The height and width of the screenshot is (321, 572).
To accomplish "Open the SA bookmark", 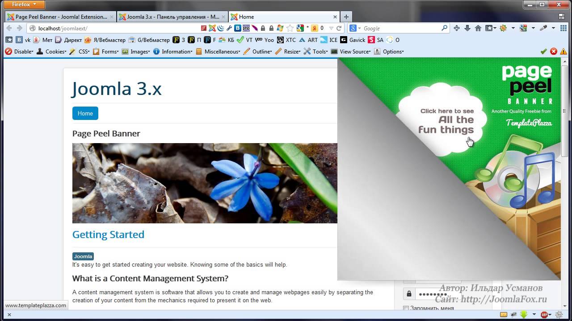I will pyautogui.click(x=376, y=40).
